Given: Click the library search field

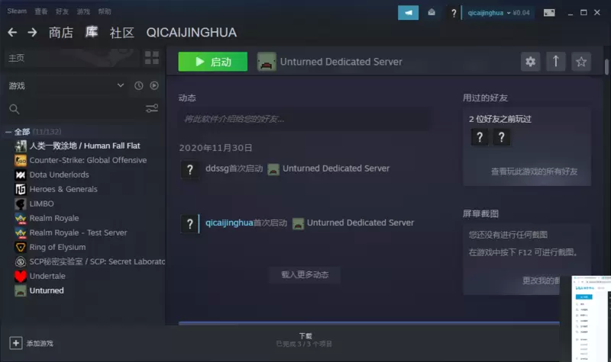Looking at the screenshot, I should (76, 109).
